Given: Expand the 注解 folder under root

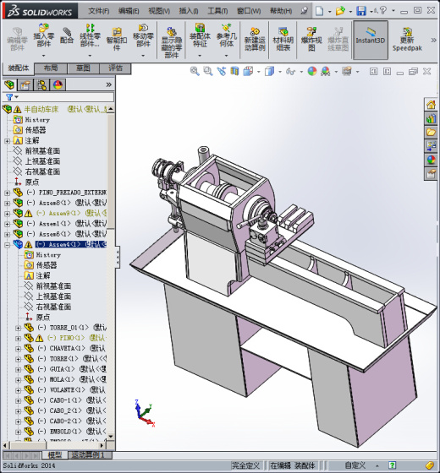Looking at the screenshot, I should tap(8, 141).
